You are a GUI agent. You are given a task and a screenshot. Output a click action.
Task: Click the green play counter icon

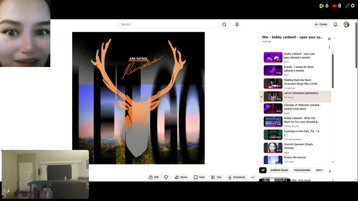(321, 6)
